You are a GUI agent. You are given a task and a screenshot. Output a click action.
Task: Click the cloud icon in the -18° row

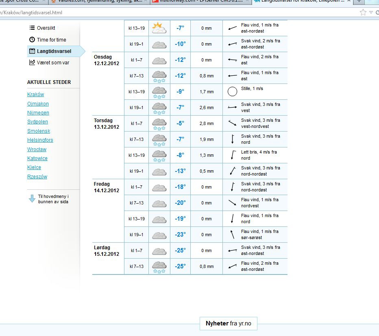[x=159, y=188]
